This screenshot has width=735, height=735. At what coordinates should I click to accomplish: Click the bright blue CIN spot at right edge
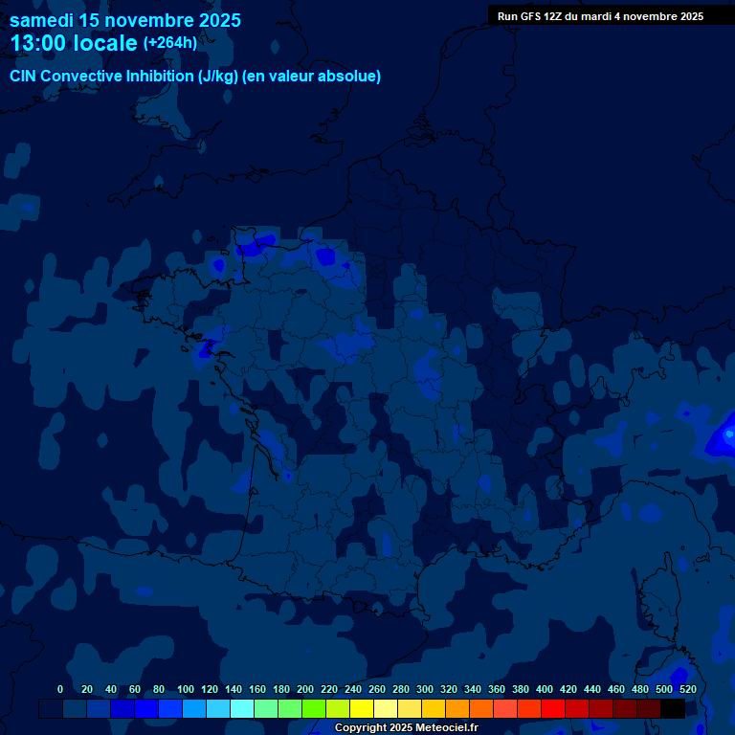coord(723,435)
